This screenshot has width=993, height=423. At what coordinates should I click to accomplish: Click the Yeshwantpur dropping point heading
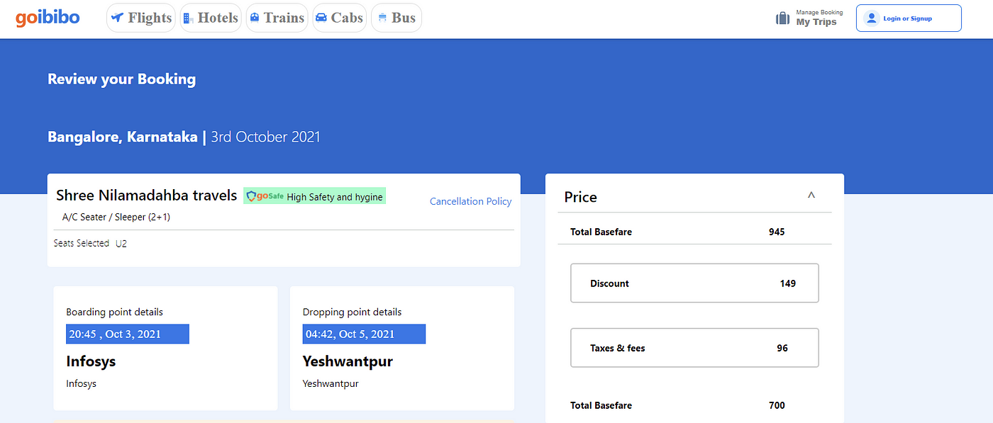348,361
